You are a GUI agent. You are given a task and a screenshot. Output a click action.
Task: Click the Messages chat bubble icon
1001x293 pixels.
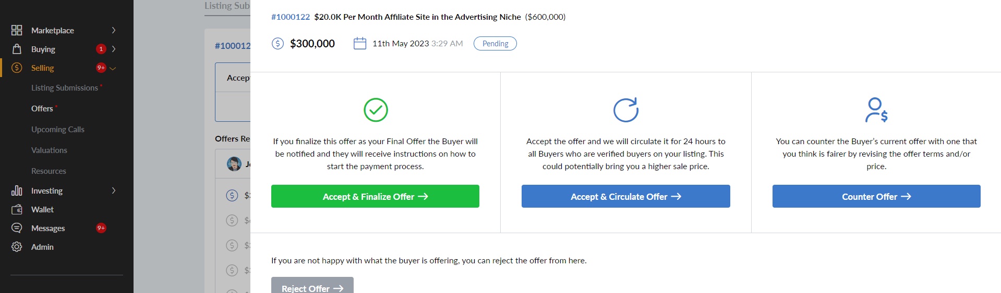coord(17,228)
